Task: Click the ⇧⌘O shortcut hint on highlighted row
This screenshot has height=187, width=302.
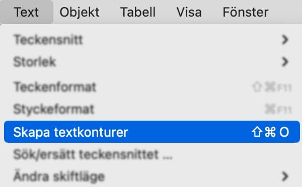Action: pyautogui.click(x=270, y=132)
